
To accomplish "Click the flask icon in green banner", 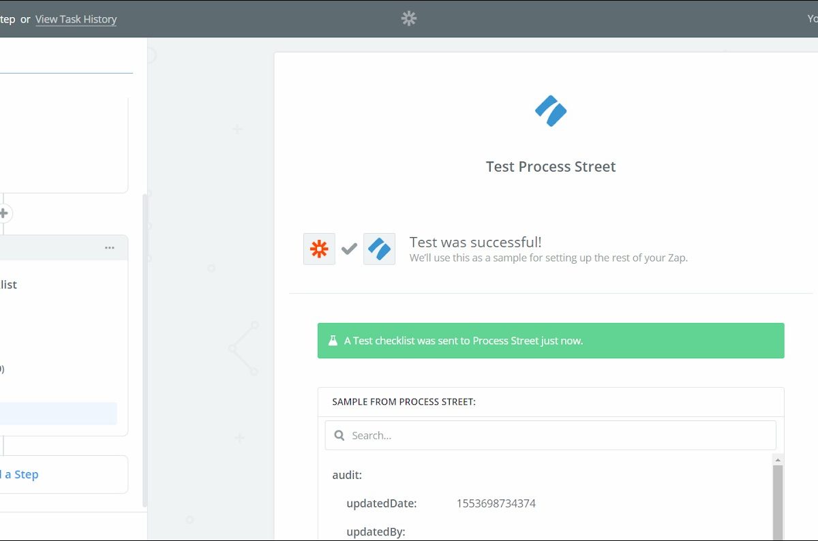I will (x=333, y=341).
